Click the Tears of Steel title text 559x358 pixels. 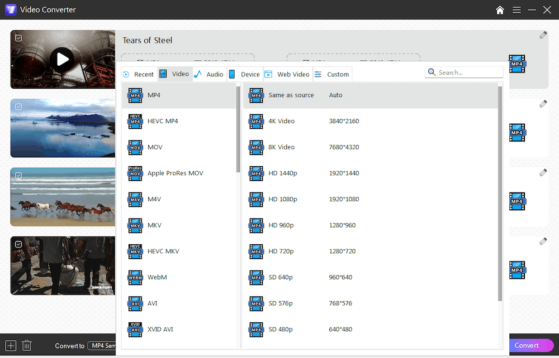147,41
